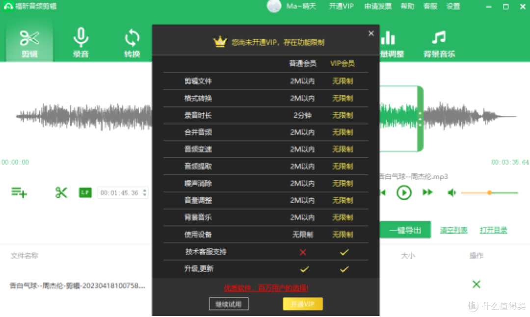Click the 大小 column header
The image size is (530, 317).
pyautogui.click(x=408, y=256)
